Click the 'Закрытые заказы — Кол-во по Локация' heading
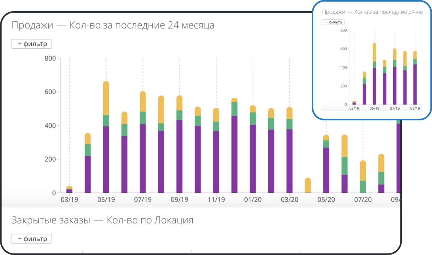 pyautogui.click(x=102, y=220)
